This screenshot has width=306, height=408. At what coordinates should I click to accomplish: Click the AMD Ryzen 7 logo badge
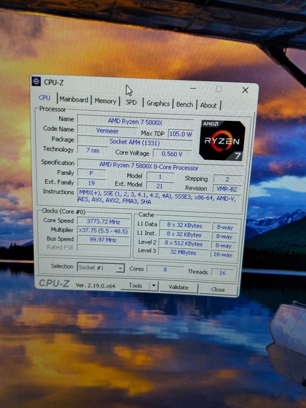222,141
